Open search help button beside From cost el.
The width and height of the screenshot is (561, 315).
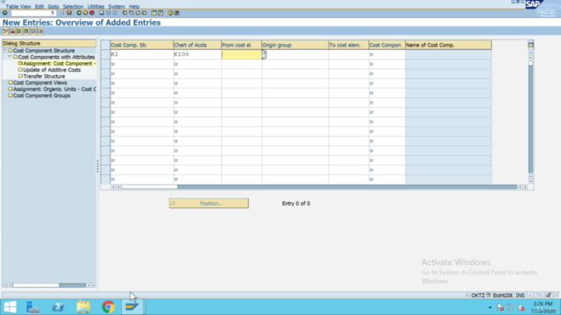(x=264, y=54)
